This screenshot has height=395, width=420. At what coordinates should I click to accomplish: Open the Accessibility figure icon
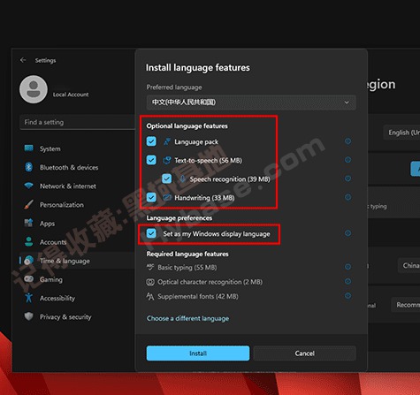(x=28, y=298)
